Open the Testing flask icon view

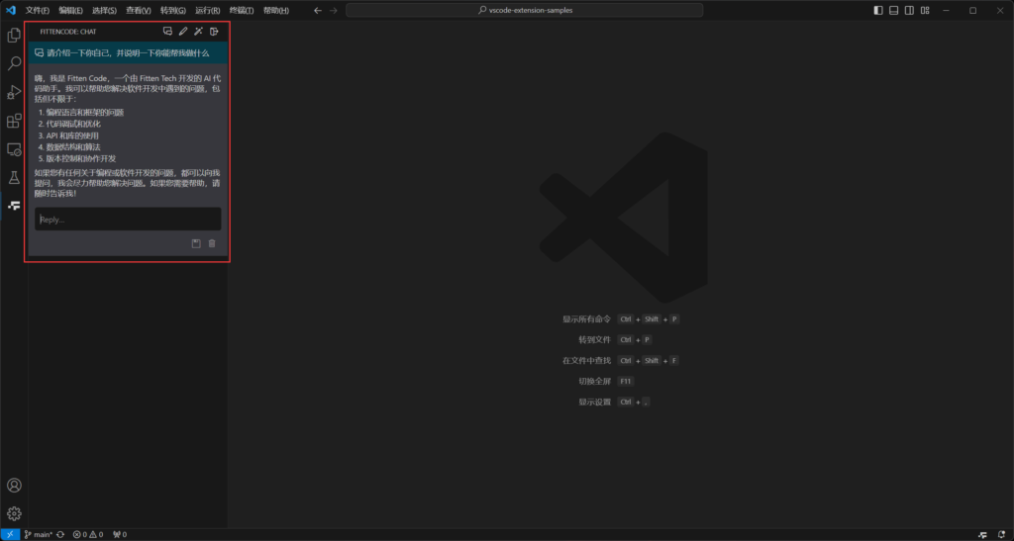click(x=14, y=178)
